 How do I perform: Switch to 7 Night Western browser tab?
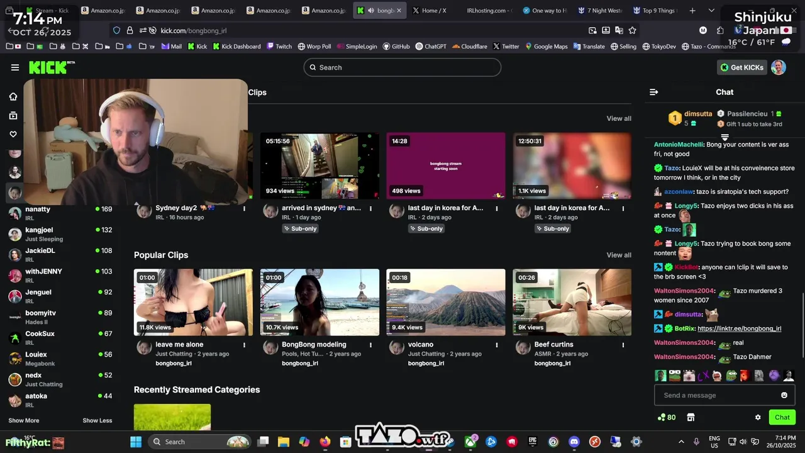coord(600,11)
